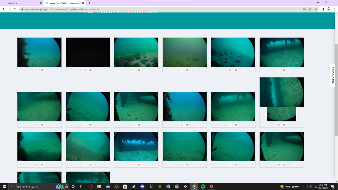Launch Opera from the taskbar
Image resolution: width=338 pixels, height=190 pixels.
tap(91, 187)
